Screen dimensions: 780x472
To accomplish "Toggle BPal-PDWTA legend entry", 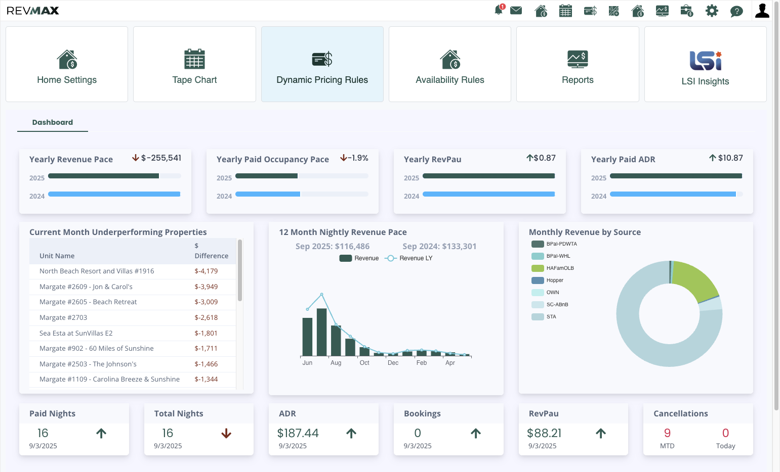I will [554, 244].
